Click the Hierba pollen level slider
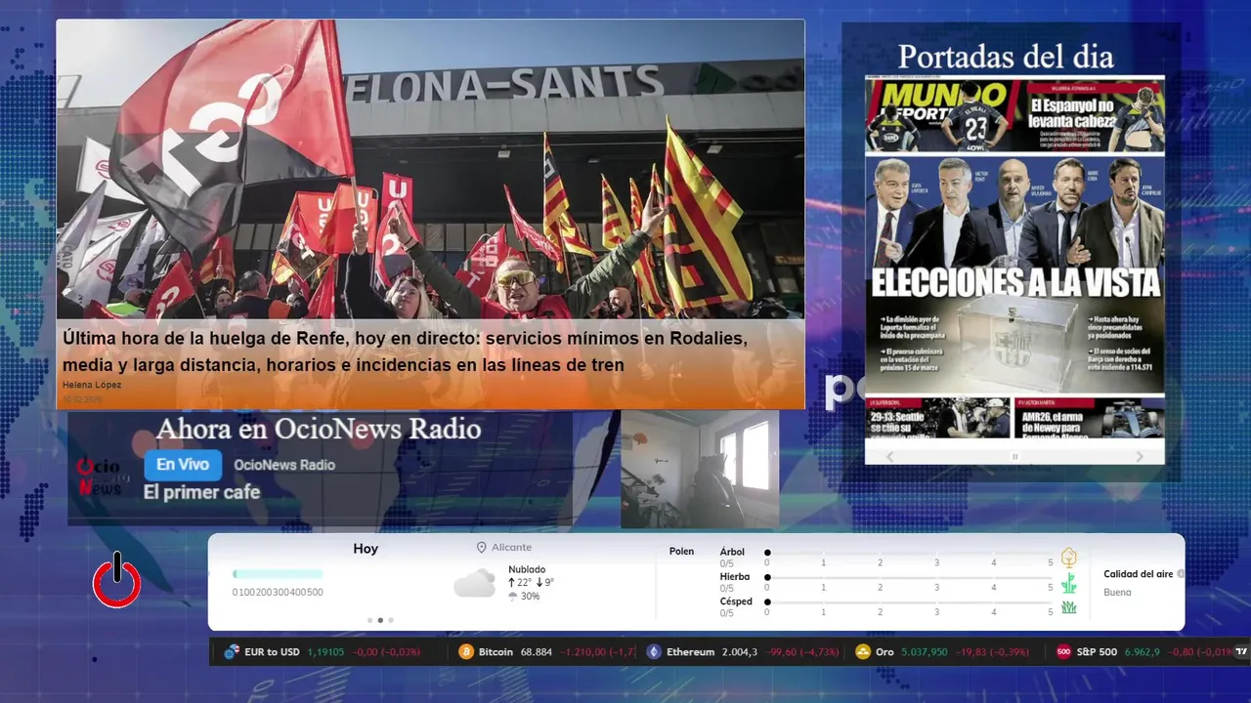 (909, 578)
